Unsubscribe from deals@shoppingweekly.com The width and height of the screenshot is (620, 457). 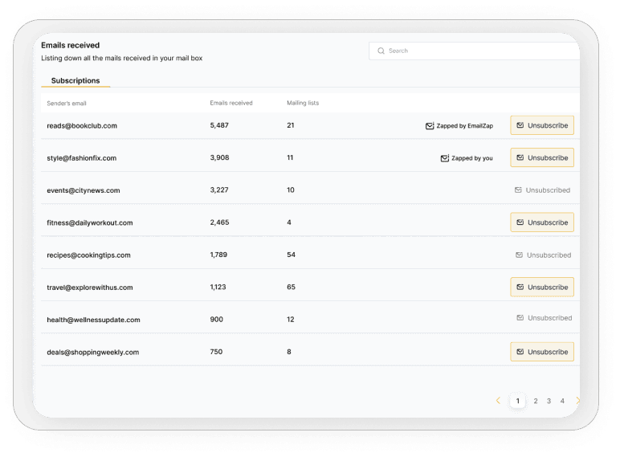point(542,352)
